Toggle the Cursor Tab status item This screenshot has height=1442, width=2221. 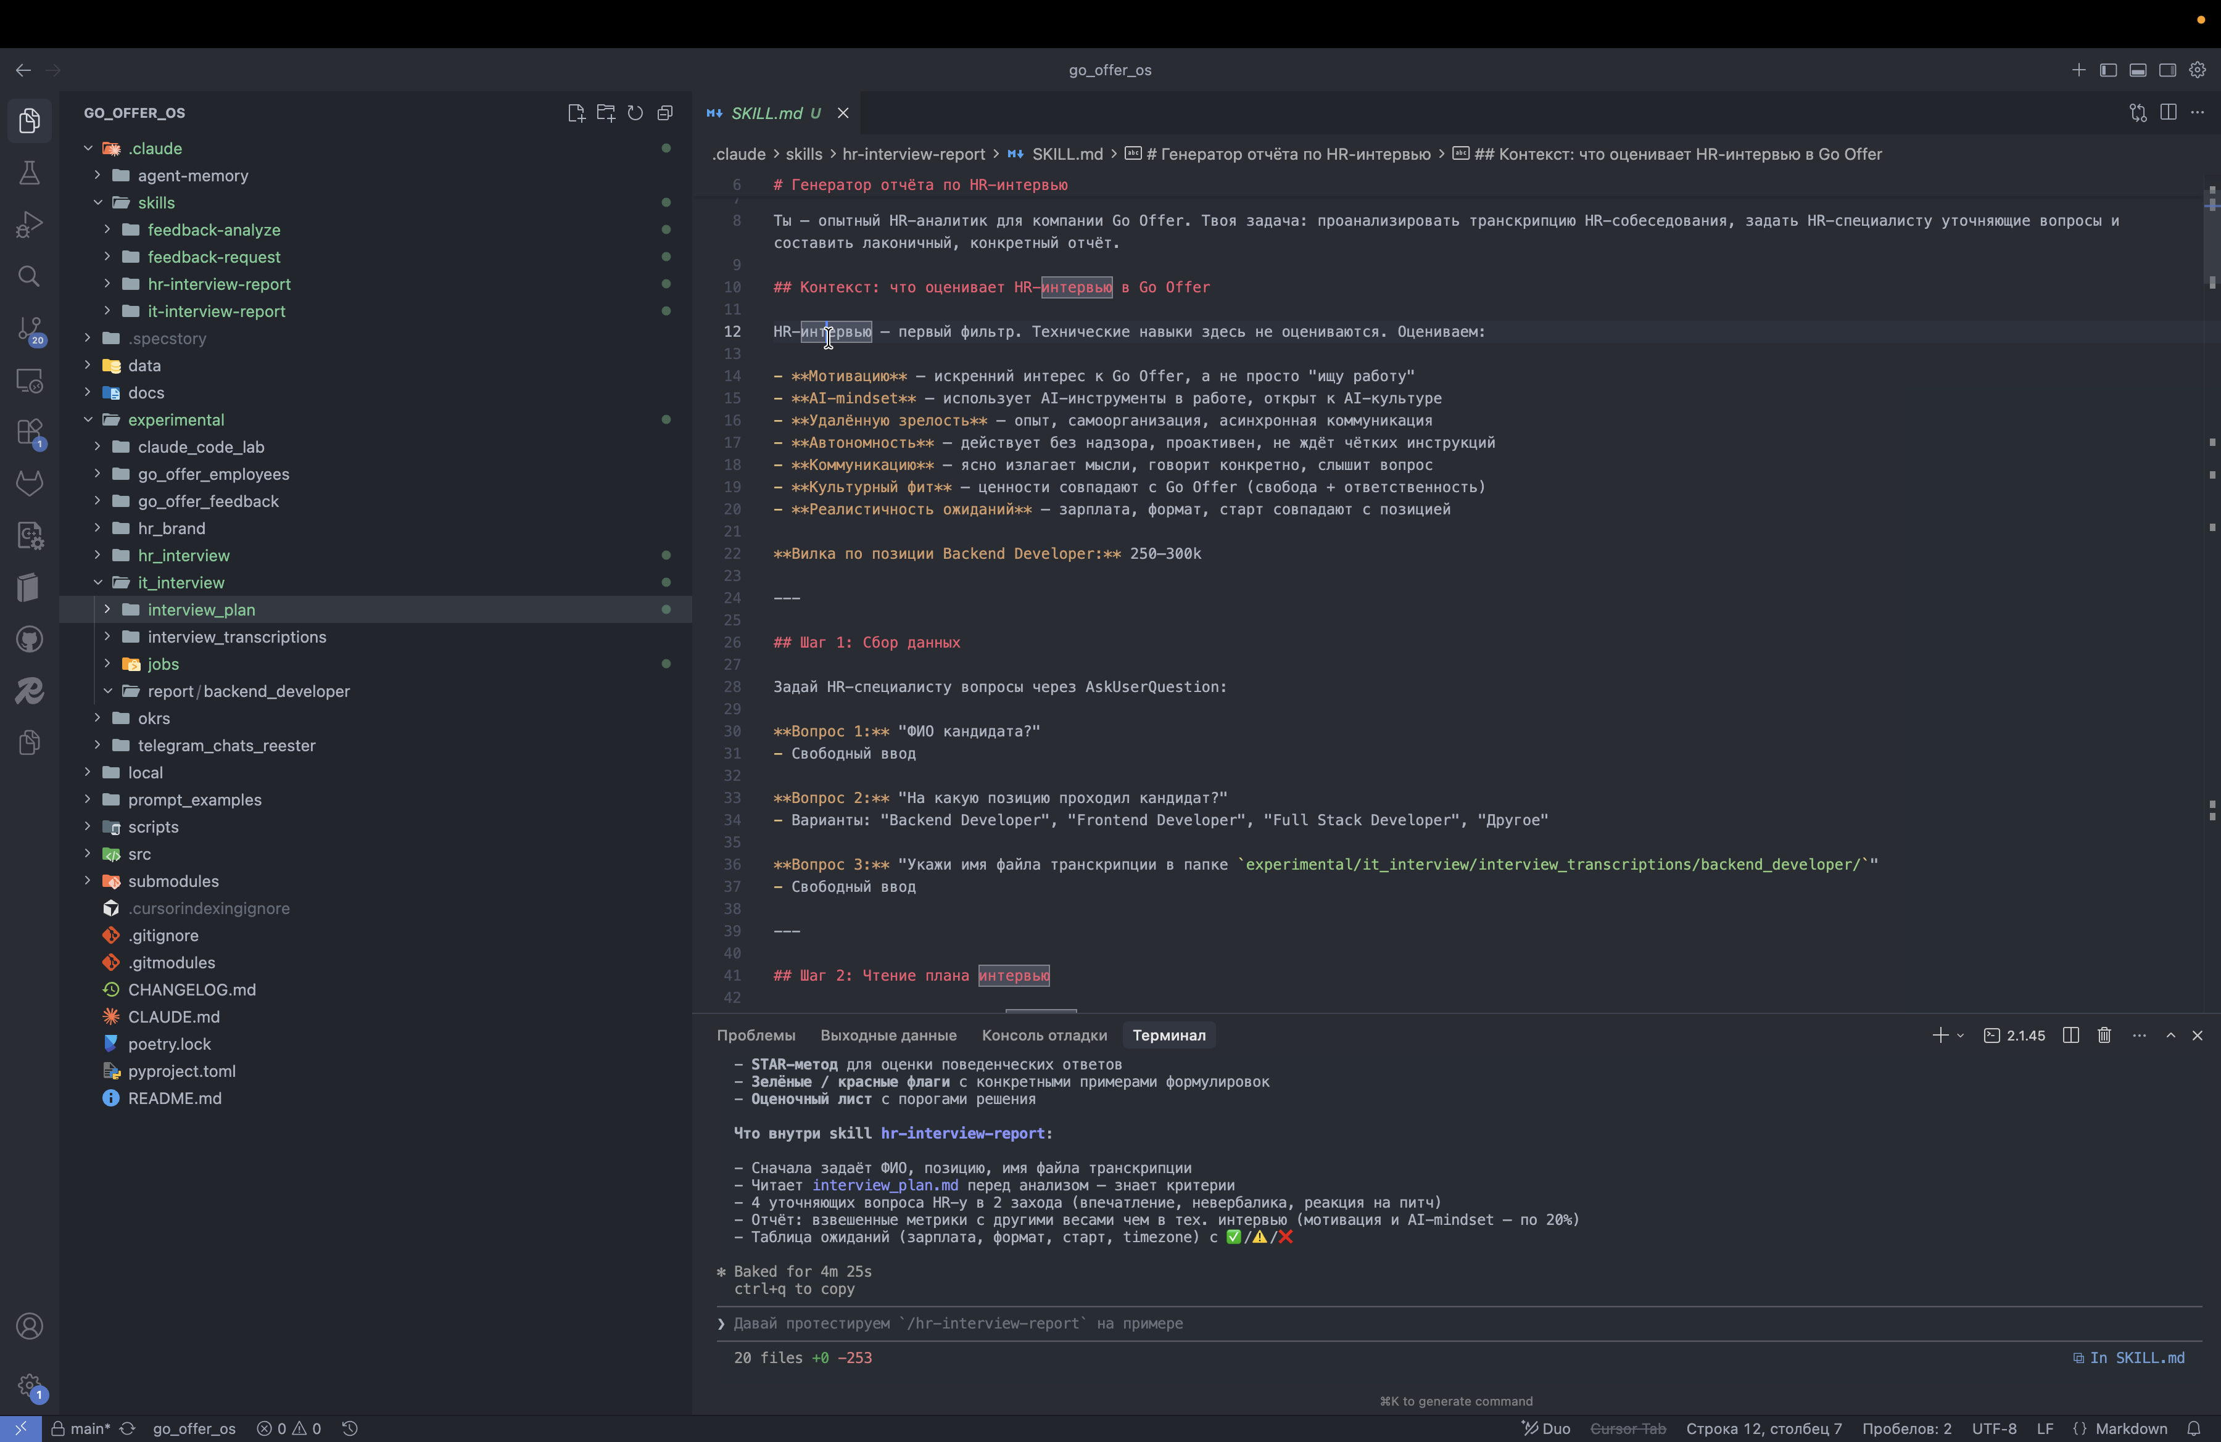[1627, 1428]
